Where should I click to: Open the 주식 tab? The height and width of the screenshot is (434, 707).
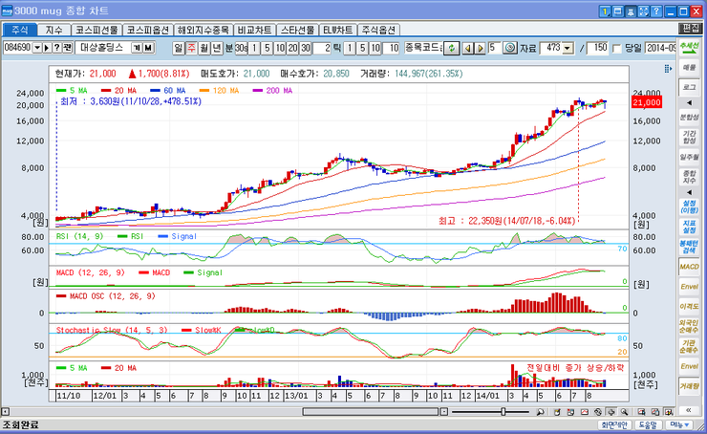point(20,30)
